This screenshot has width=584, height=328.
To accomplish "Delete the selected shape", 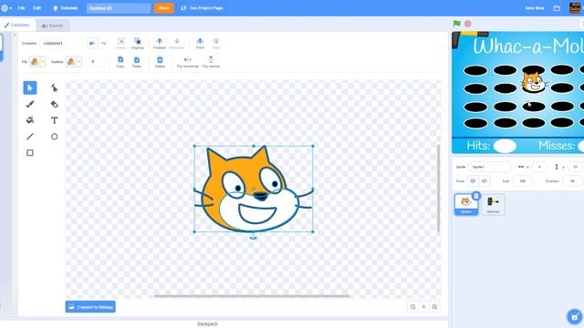I will pos(160,62).
